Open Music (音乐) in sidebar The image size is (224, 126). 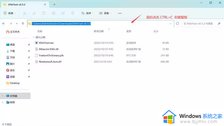click(10, 70)
